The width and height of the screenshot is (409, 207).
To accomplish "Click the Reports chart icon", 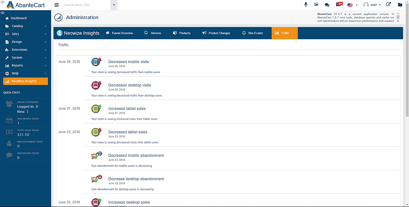I will coord(7,65).
